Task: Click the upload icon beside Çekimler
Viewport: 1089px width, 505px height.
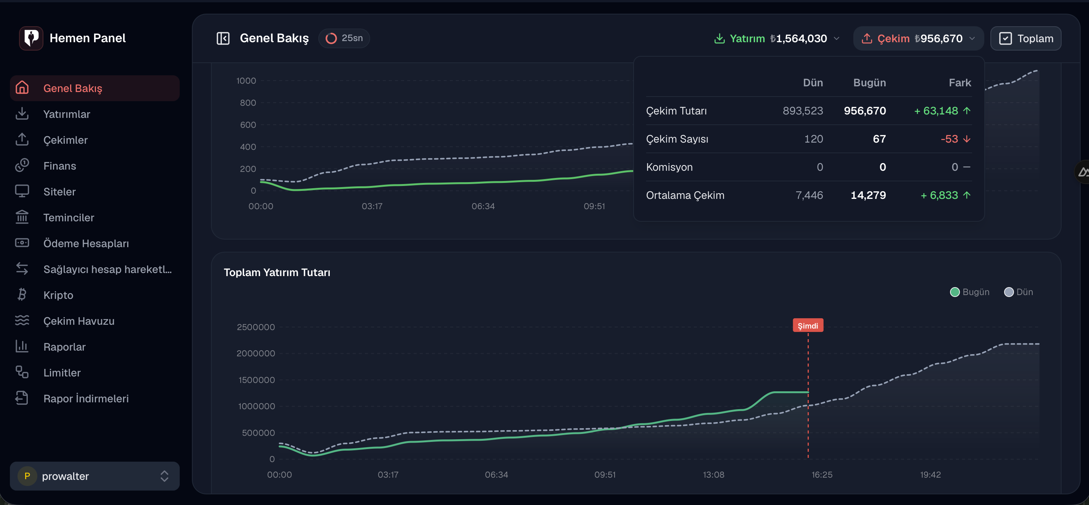Action: tap(22, 139)
